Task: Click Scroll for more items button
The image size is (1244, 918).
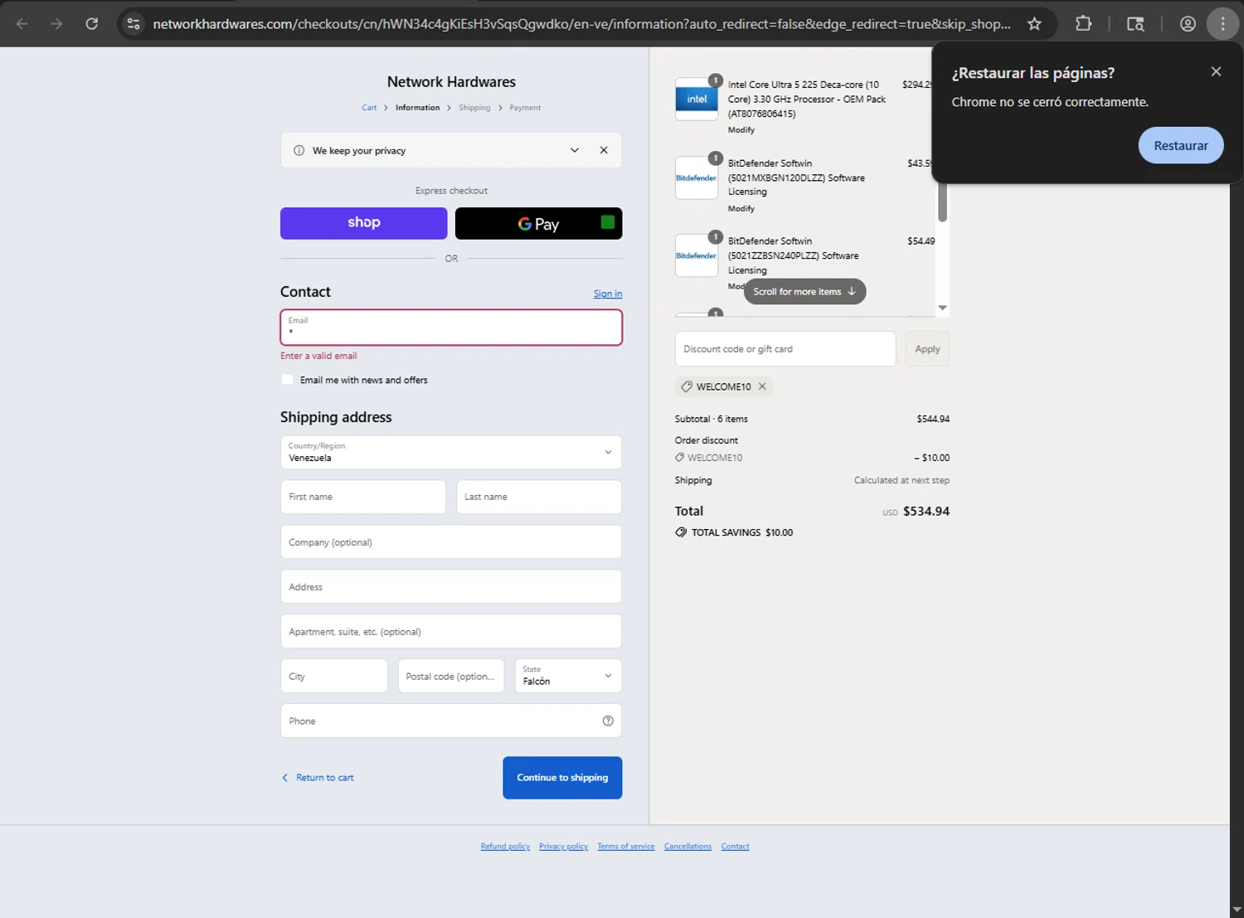Action: [x=804, y=292]
